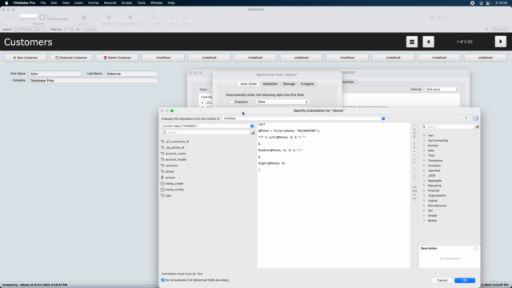Click the First Name input field
Image resolution: width=512 pixels, height=288 pixels.
point(55,74)
